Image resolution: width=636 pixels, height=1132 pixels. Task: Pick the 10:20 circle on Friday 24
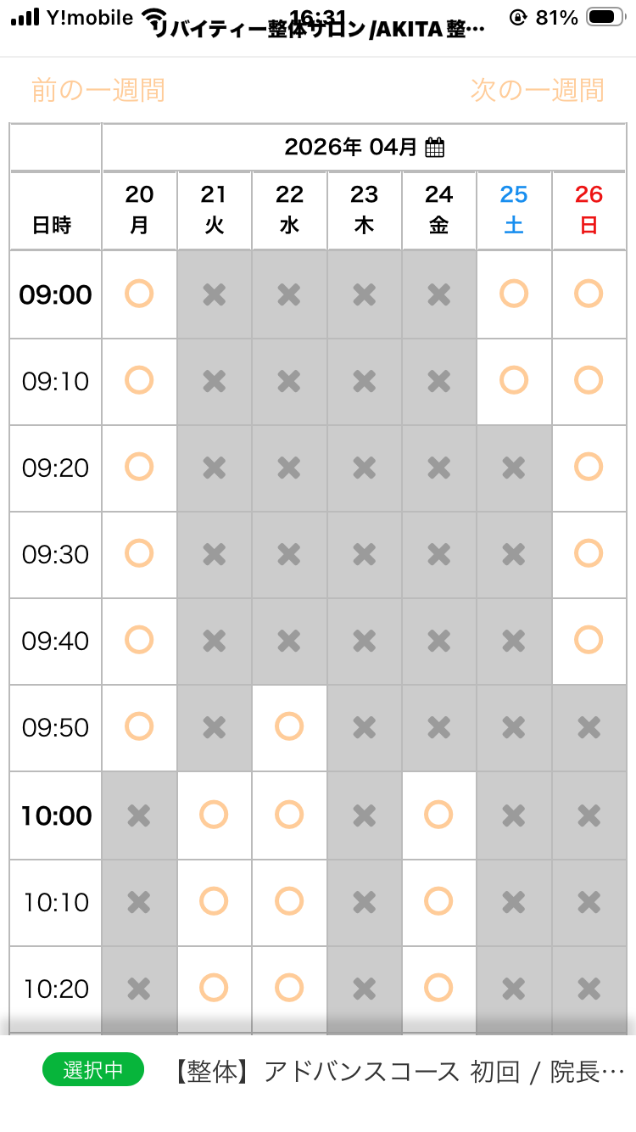click(438, 989)
